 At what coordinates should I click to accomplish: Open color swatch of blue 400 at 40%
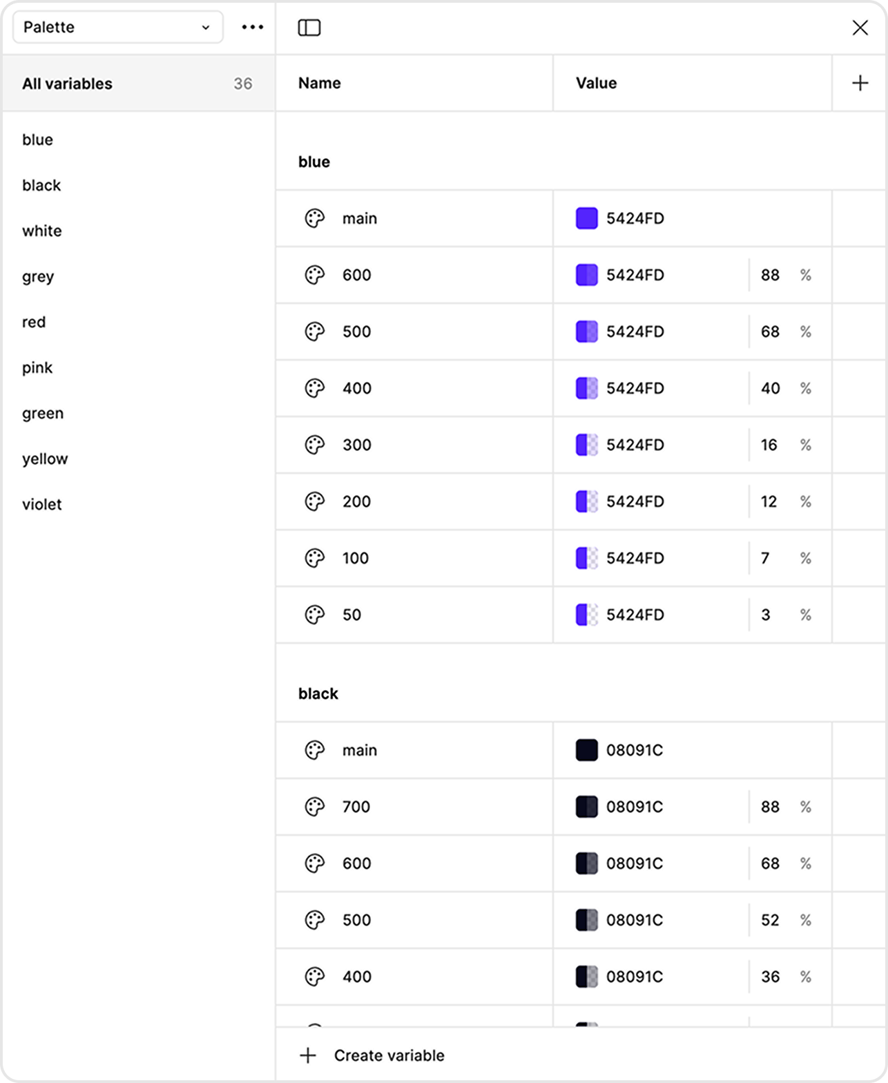tap(587, 388)
